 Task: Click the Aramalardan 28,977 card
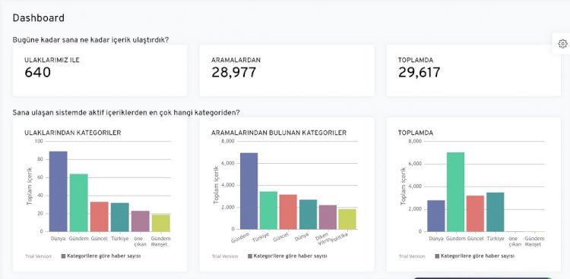point(287,71)
